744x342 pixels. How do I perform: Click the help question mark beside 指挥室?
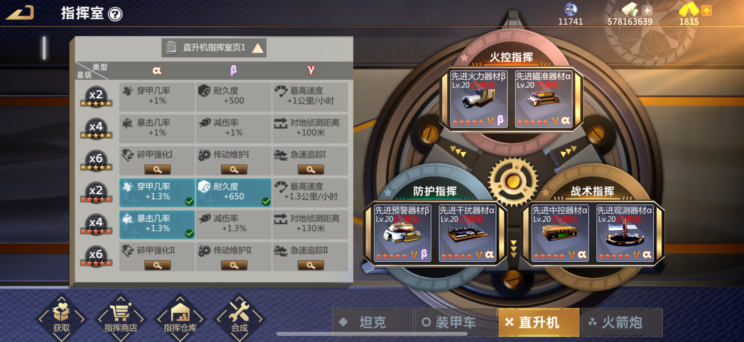click(x=115, y=14)
